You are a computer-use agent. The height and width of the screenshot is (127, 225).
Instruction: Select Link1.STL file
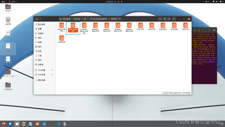[x=141, y=26]
